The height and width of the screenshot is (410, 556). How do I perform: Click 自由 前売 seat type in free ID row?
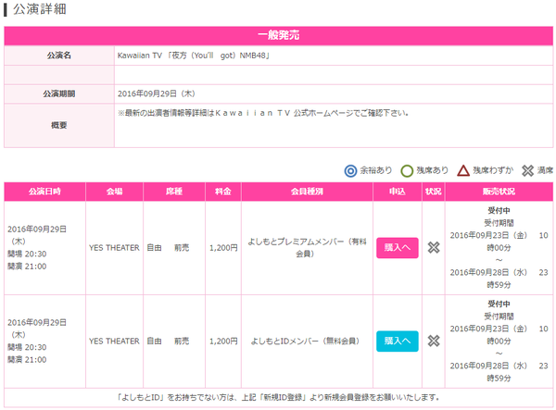(168, 342)
